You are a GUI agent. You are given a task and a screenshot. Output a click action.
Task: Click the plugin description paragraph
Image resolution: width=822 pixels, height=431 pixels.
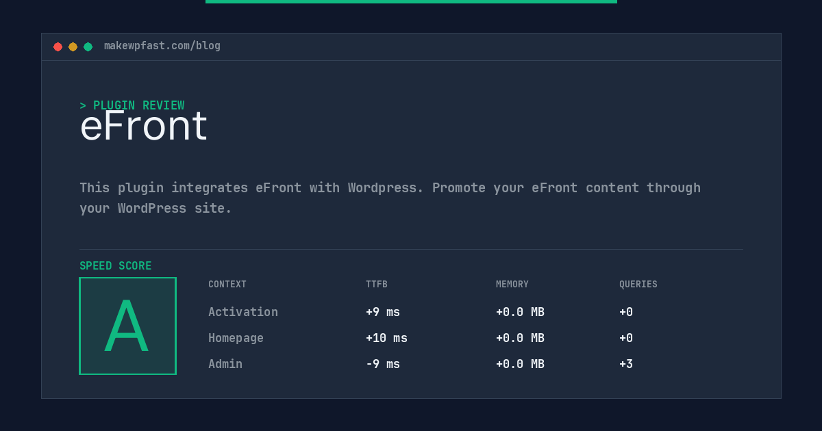click(x=390, y=198)
